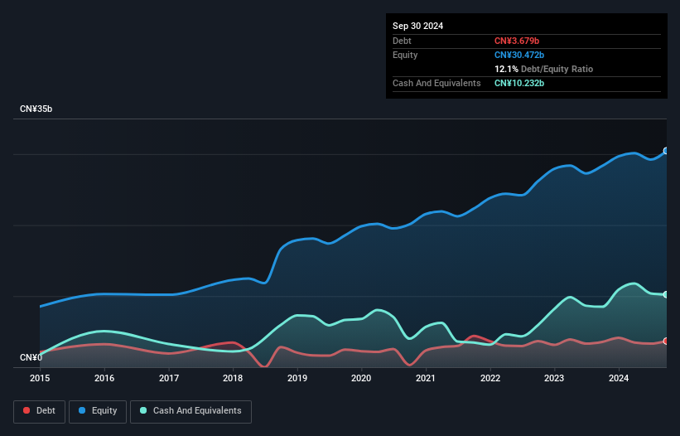
Task: Click the 2015 x-axis label
Action: [40, 378]
